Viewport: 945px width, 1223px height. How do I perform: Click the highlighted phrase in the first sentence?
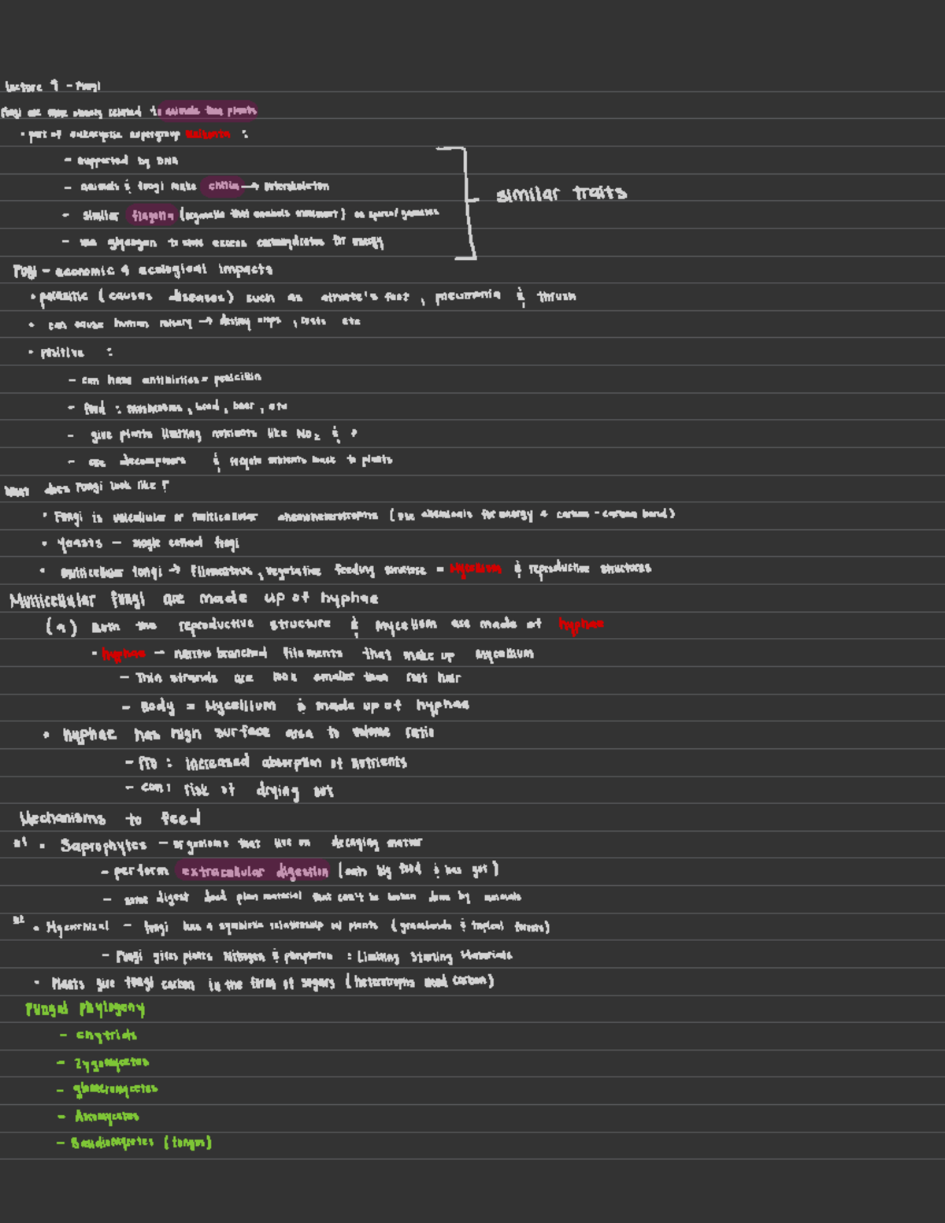(209, 111)
